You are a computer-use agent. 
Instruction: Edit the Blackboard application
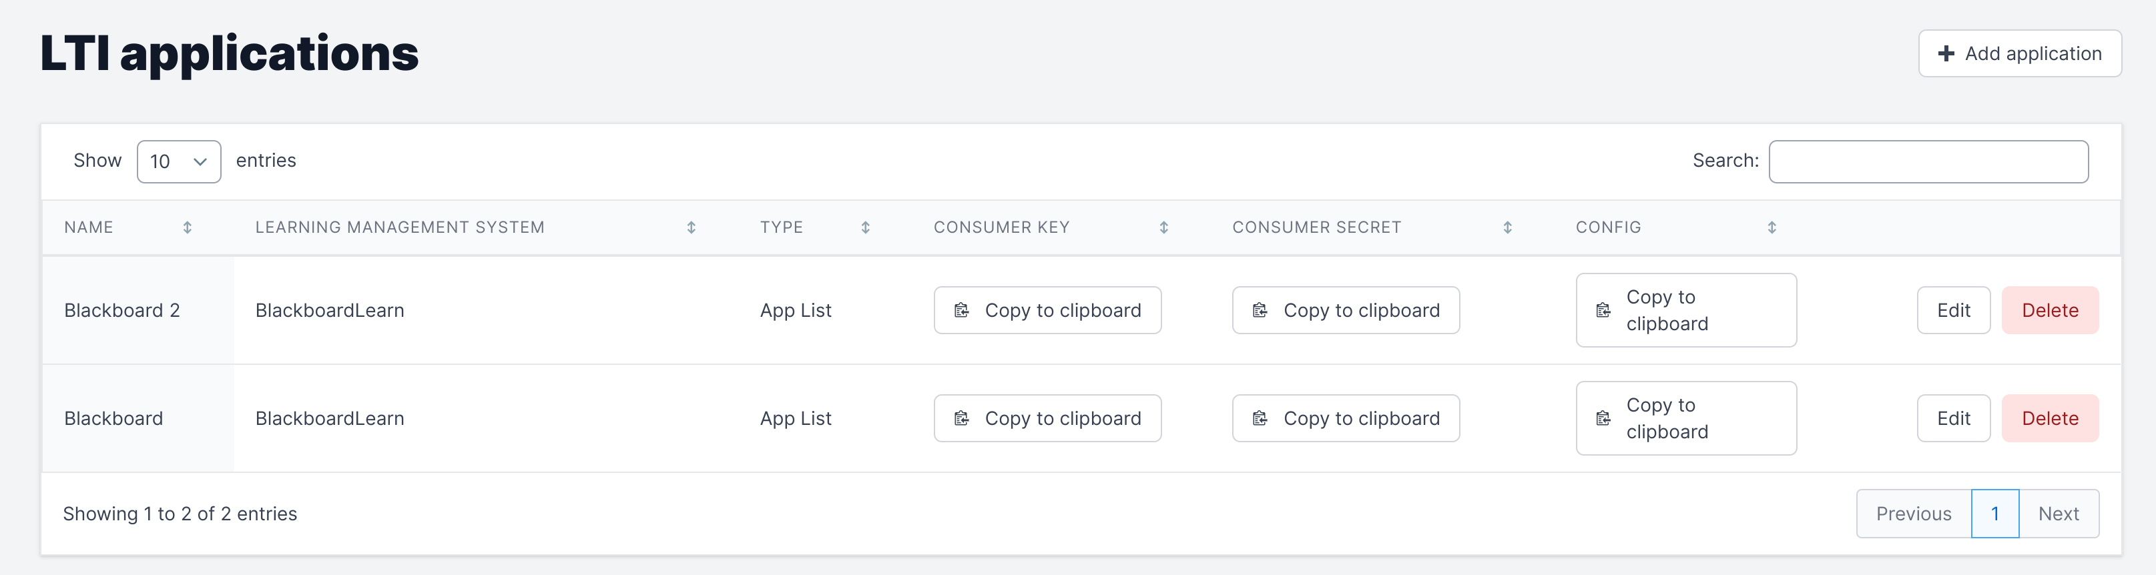point(1954,418)
